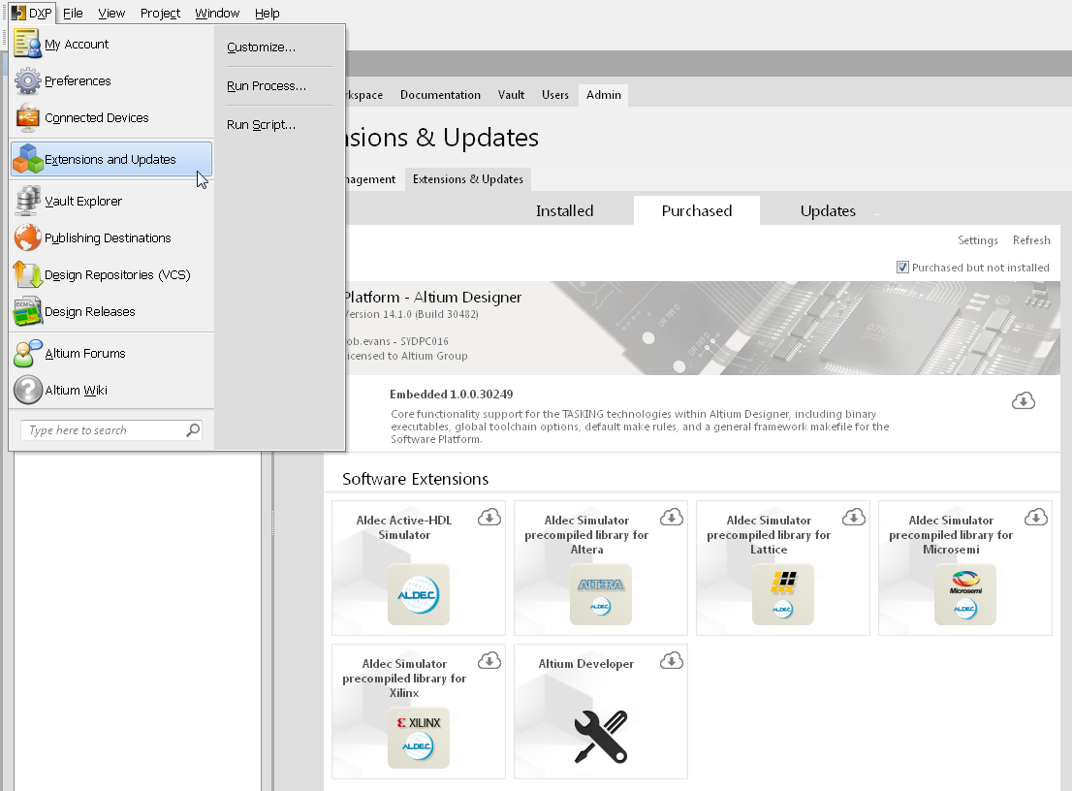Click the My Account icon
Screen dimensions: 1072x791
(x=28, y=44)
